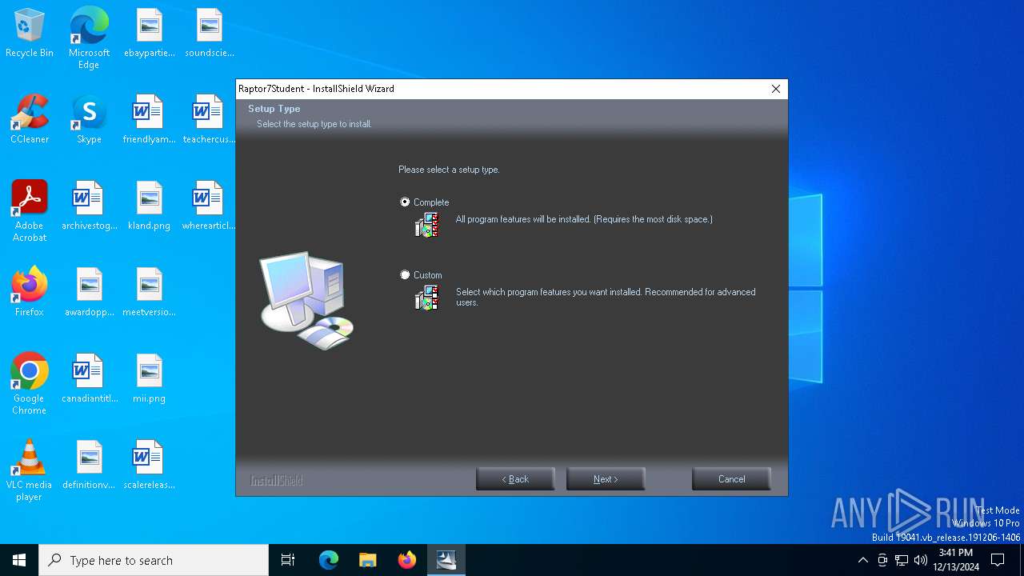Open the Google Chrome desktop shortcut

[30, 384]
